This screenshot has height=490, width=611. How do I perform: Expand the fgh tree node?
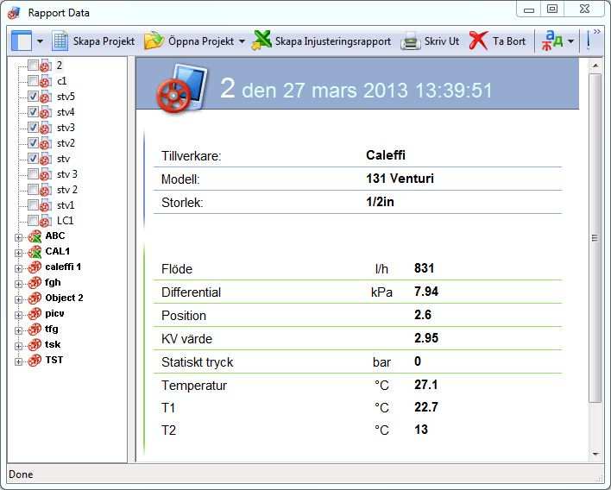[x=18, y=284]
